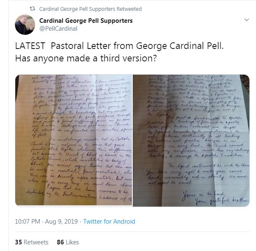The width and height of the screenshot is (256, 251).
Task: Click the 'Aug 9, 2019' date text
Action: click(61, 222)
